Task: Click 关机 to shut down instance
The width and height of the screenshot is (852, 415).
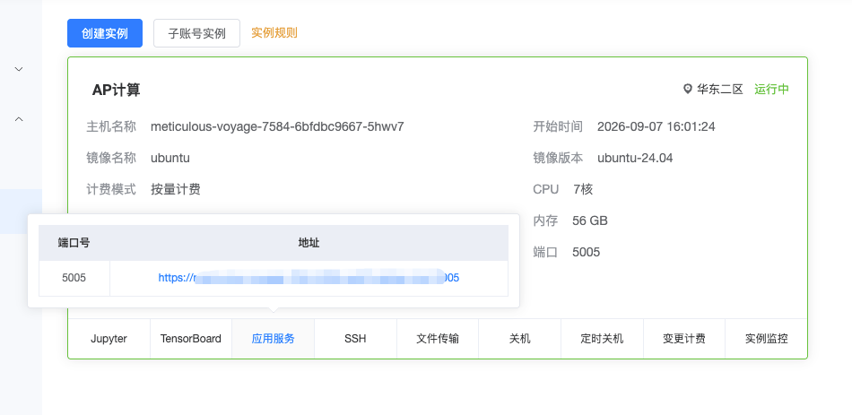Action: click(x=520, y=339)
